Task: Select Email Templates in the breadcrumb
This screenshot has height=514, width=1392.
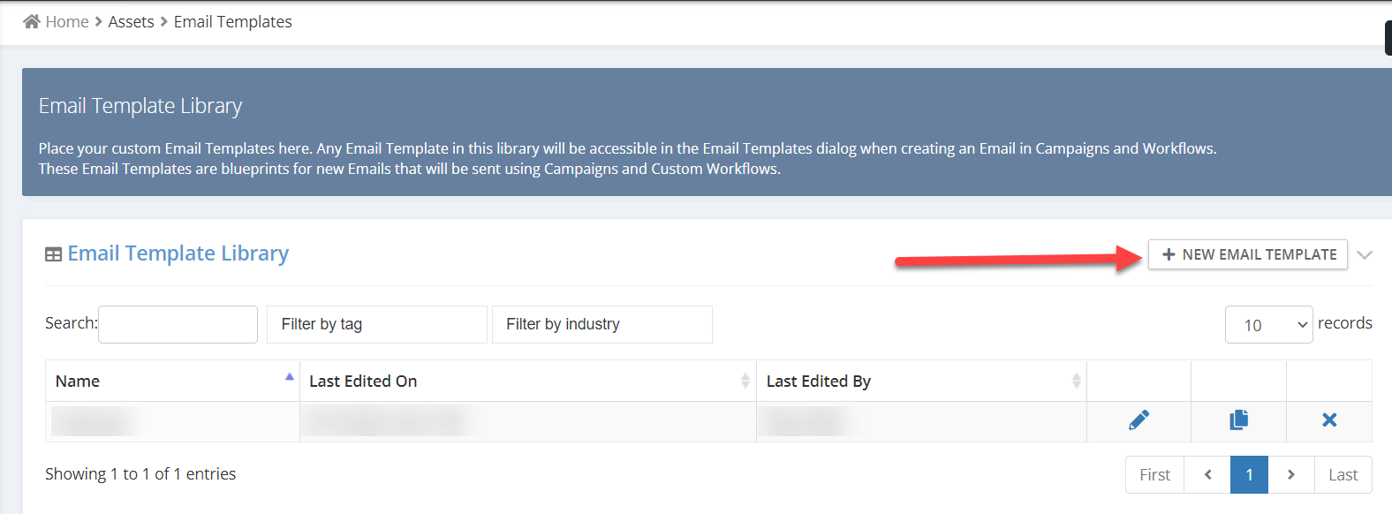Action: 233,21
